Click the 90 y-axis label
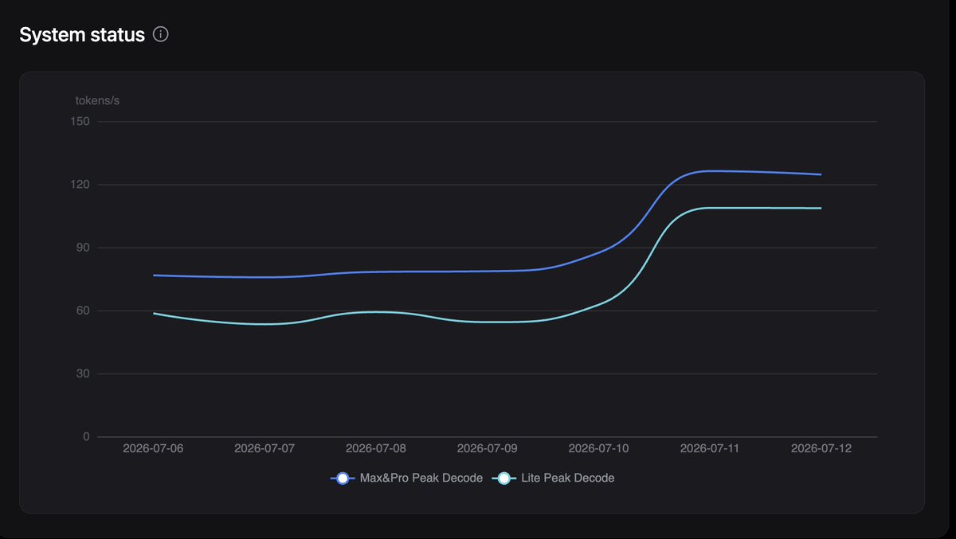The image size is (956, 539). pyautogui.click(x=84, y=248)
